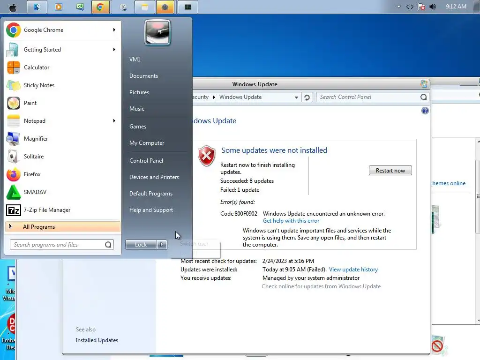Viewport: 480px width, 360px height.
Task: Expand Notepad recent files arrow
Action: 114,120
